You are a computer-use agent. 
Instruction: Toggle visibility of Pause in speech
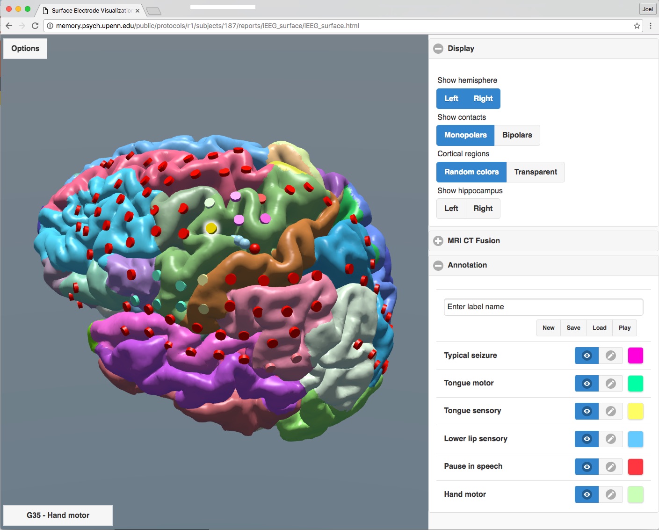pyautogui.click(x=587, y=467)
